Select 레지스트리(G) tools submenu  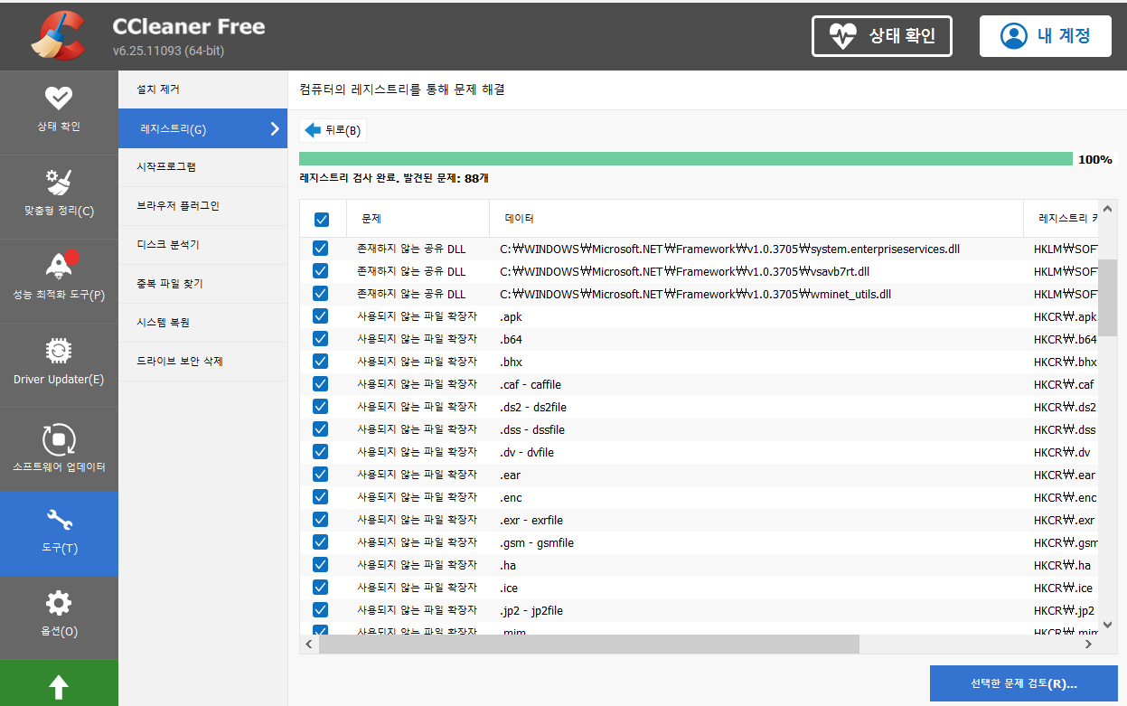202,129
